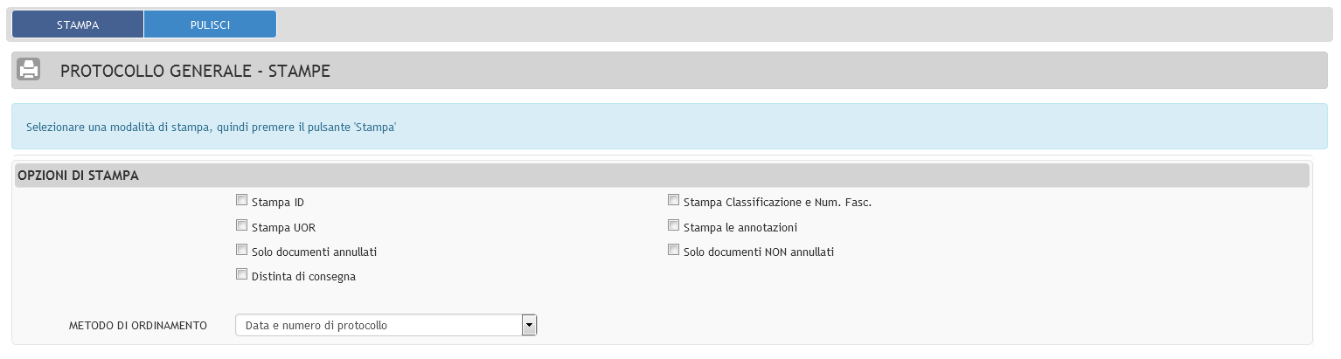Click the PULISCI button
Image resolution: width=1341 pixels, height=359 pixels.
(210, 24)
